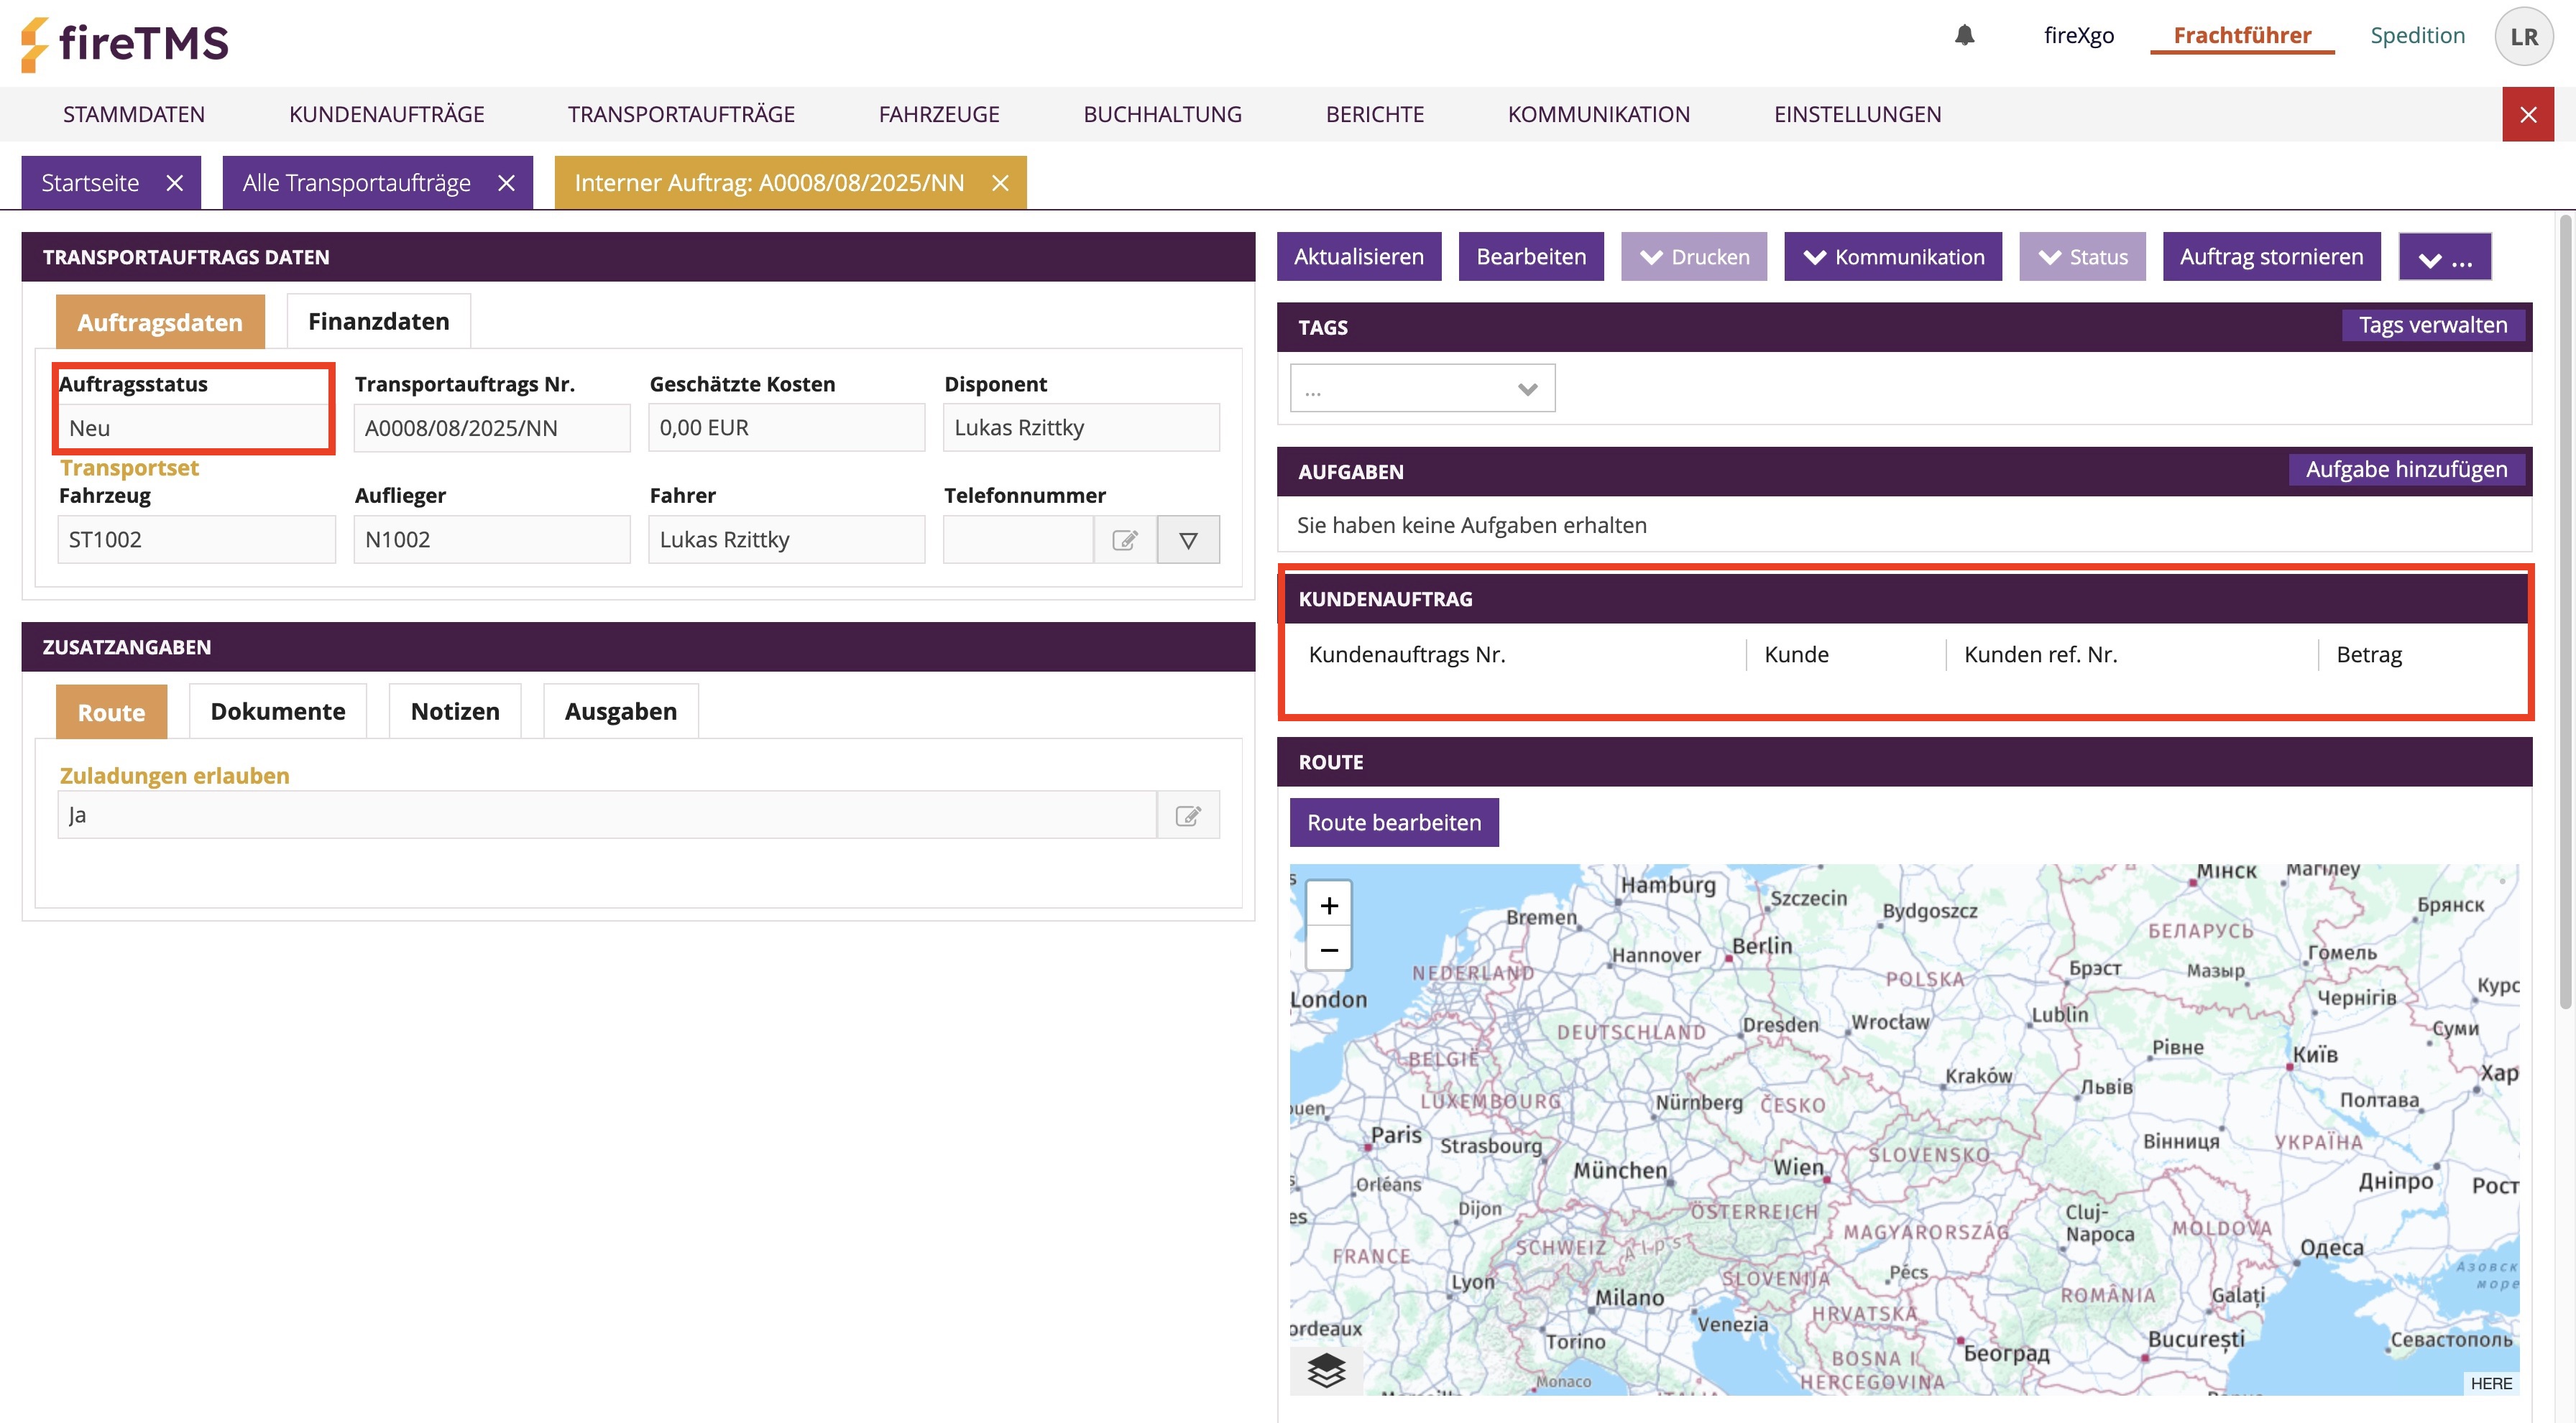Open the more actions (...) dropdown

click(x=2445, y=258)
